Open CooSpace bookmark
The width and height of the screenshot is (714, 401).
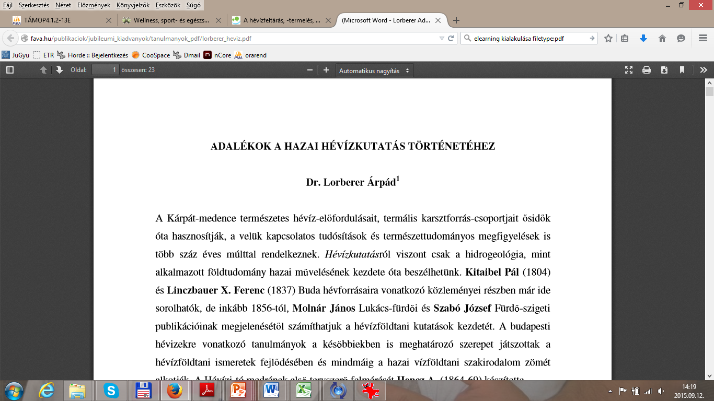tap(151, 55)
